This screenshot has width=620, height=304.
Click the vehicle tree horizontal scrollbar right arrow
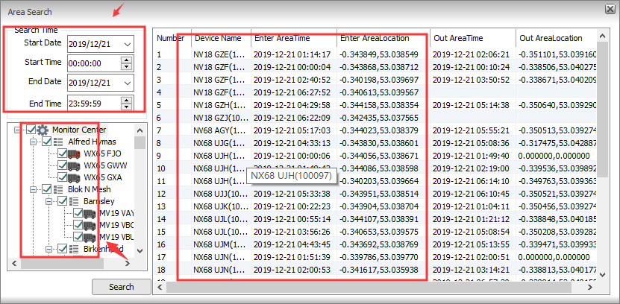pyautogui.click(x=128, y=263)
